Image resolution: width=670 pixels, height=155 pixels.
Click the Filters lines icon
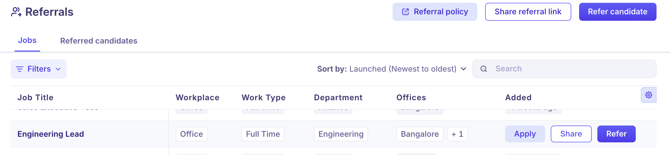coord(20,69)
